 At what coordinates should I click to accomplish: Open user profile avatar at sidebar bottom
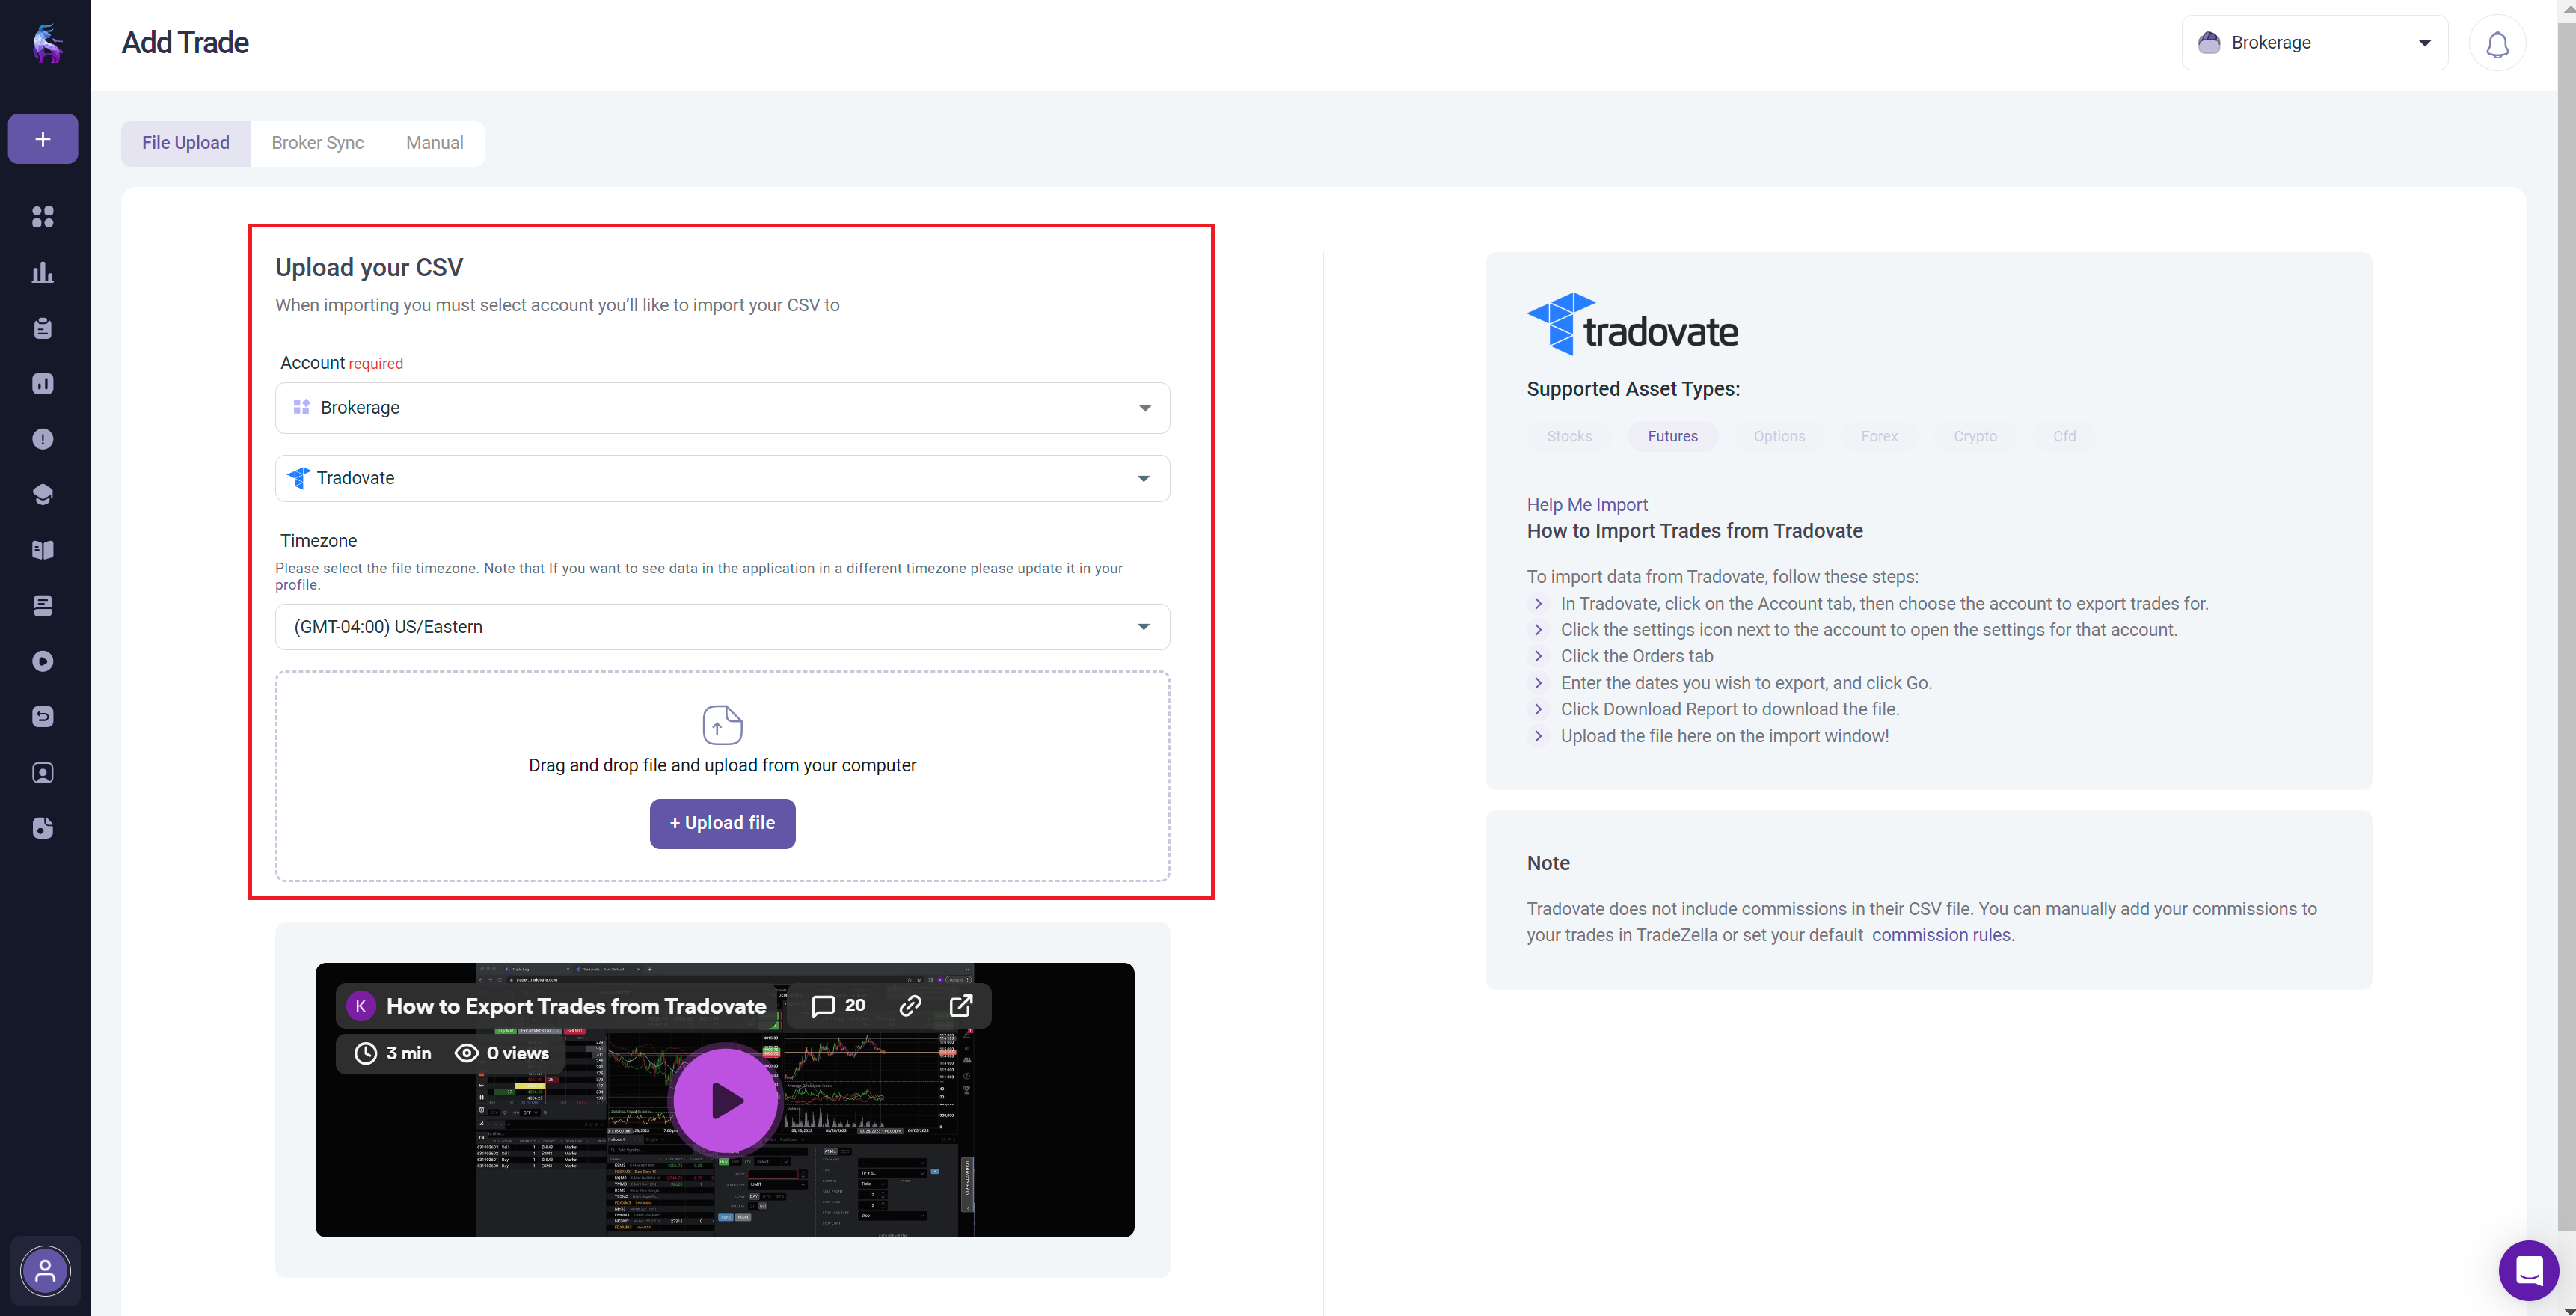[45, 1271]
